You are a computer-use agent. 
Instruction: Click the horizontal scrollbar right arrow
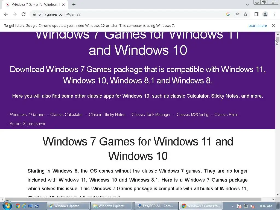(x=273, y=199)
